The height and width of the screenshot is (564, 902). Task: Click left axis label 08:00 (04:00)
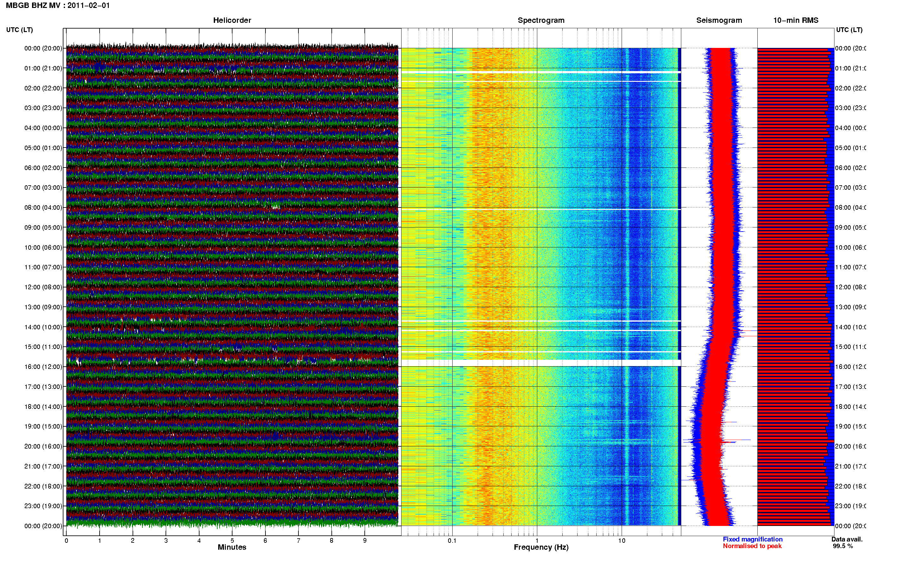[x=43, y=207]
